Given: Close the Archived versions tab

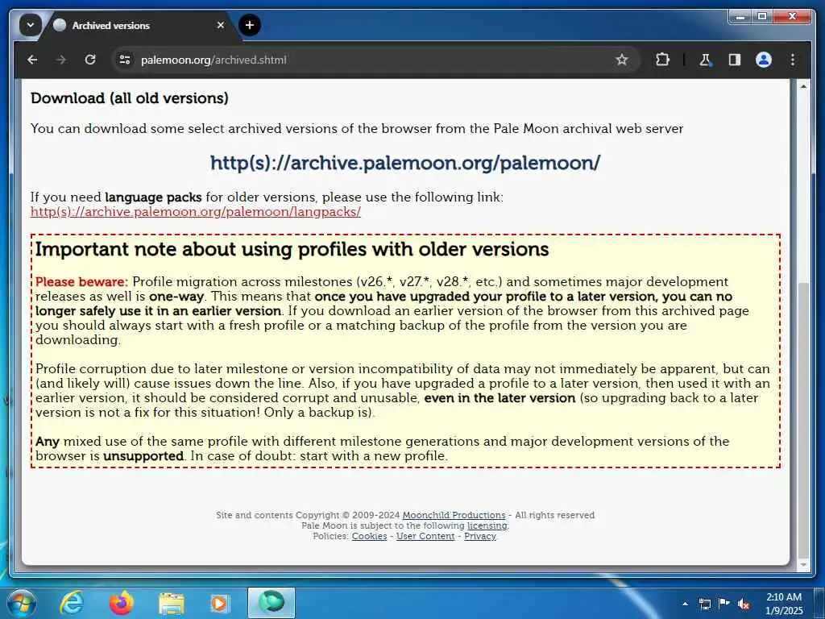Looking at the screenshot, I should 221,25.
